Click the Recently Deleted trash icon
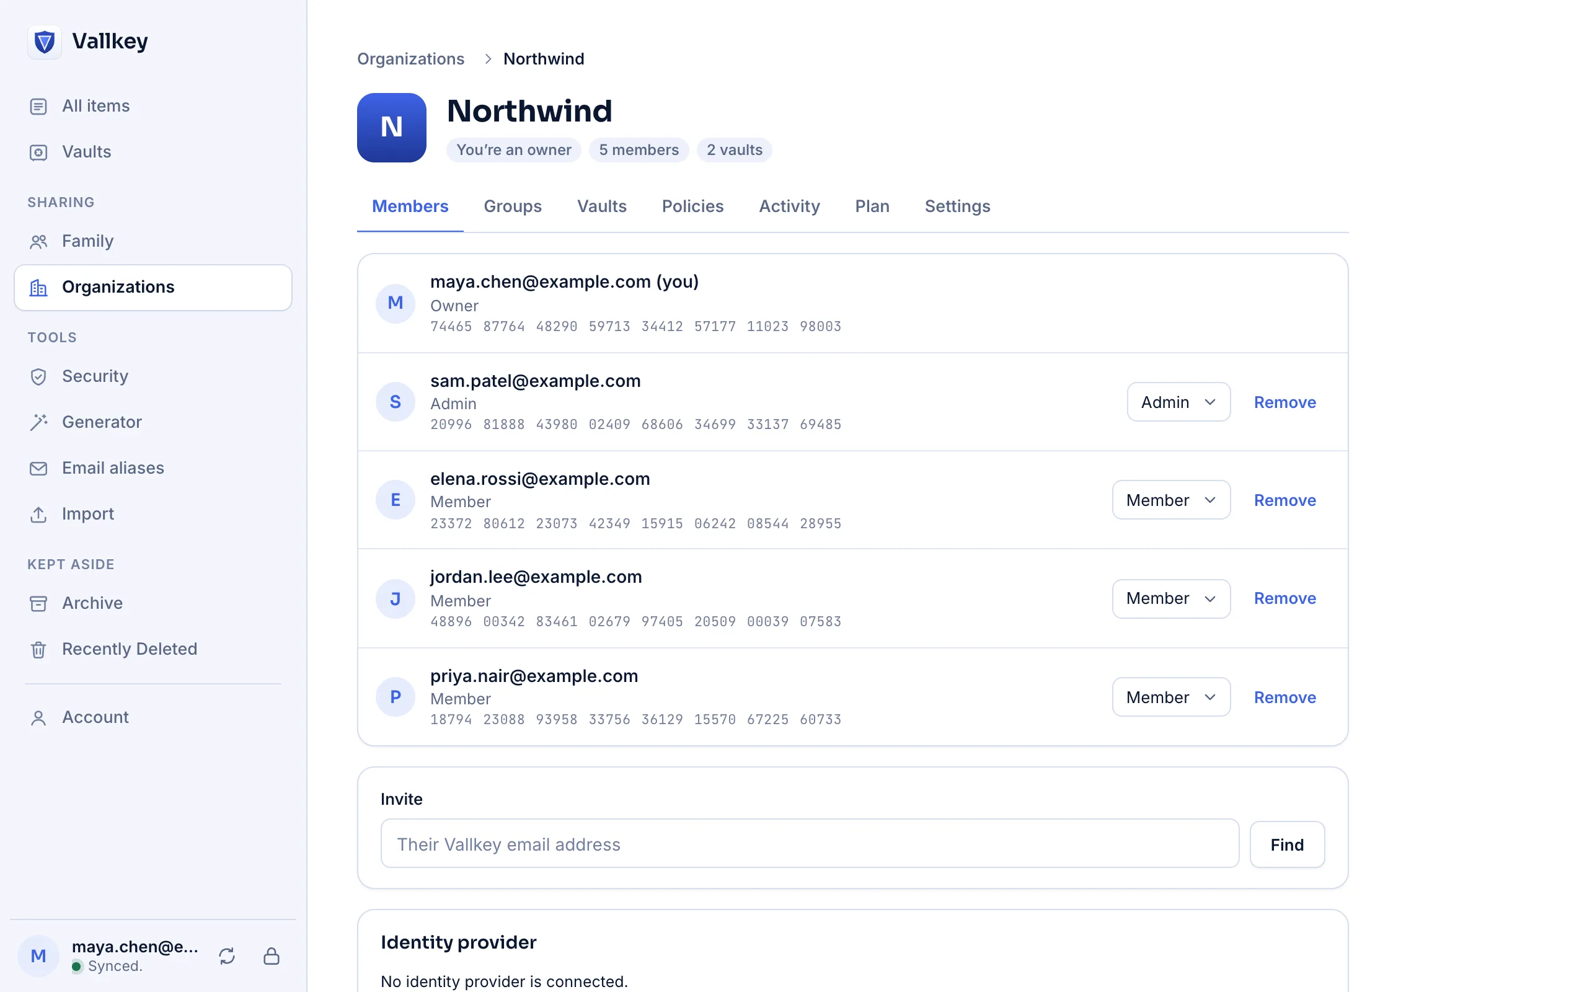 tap(38, 650)
